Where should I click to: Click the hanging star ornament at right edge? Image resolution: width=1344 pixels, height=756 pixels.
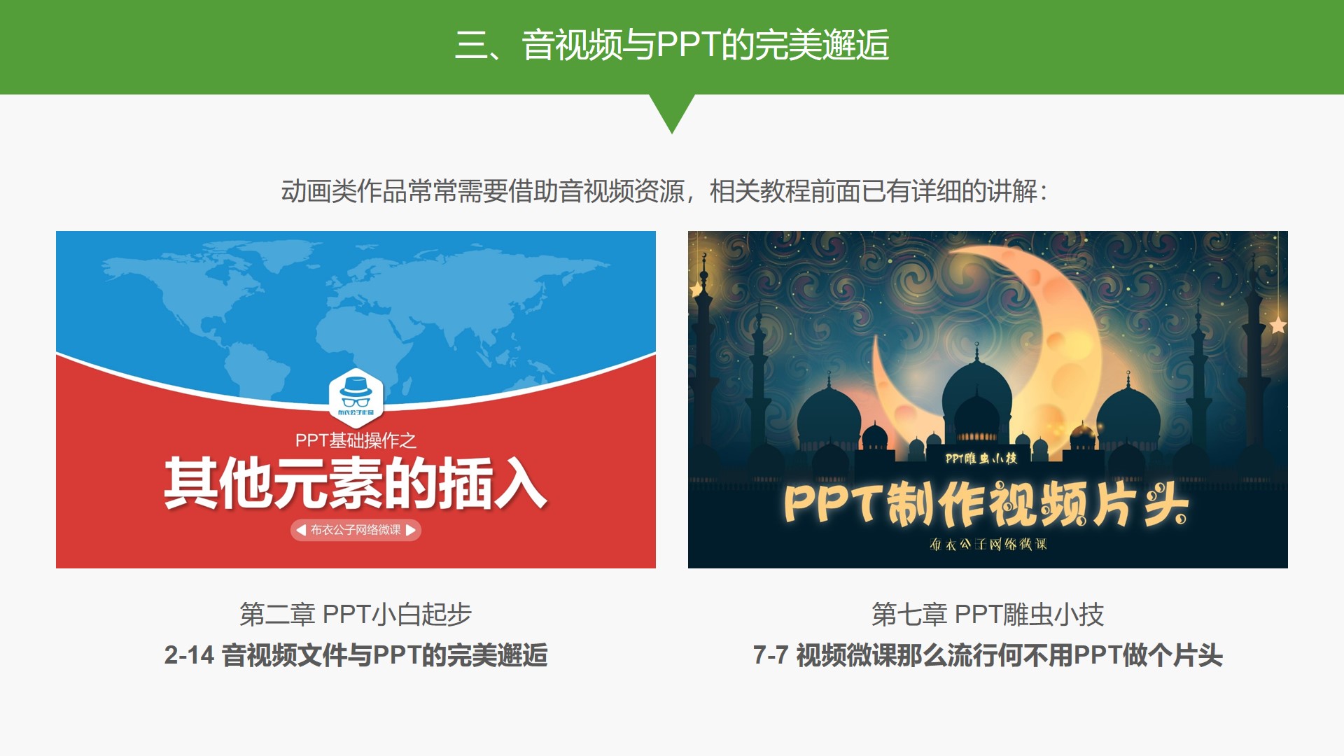click(x=1278, y=325)
